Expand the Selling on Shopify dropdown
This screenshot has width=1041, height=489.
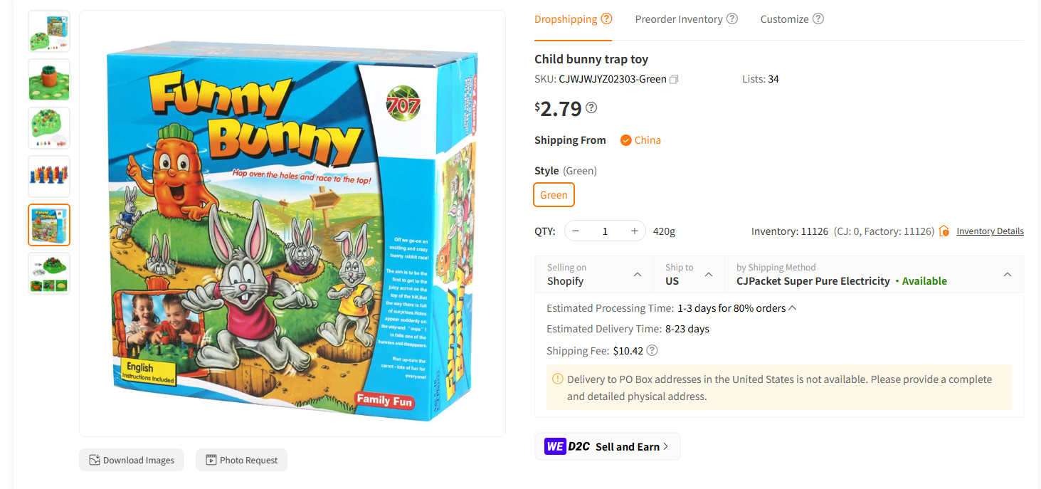594,274
